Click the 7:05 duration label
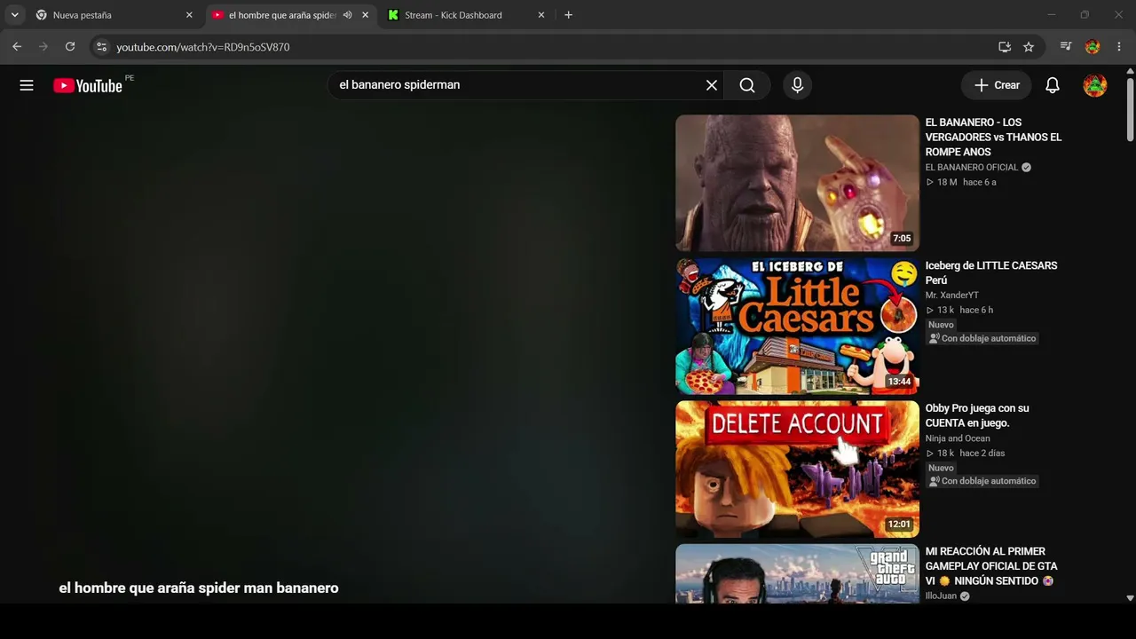Viewport: 1136px width, 639px height. [902, 238]
